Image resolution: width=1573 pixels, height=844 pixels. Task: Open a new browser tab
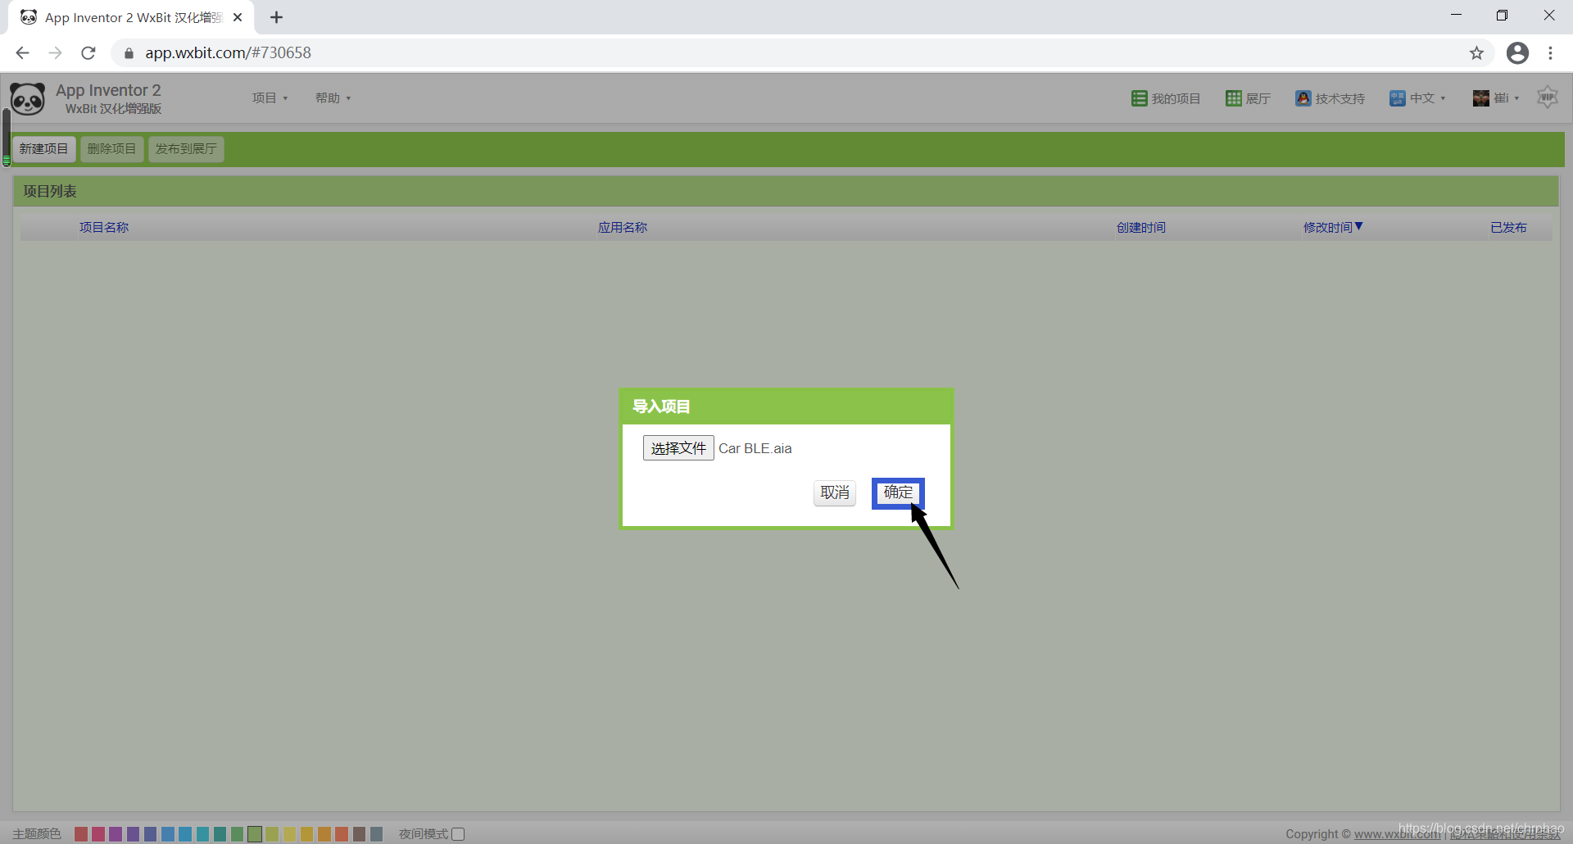pos(276,17)
